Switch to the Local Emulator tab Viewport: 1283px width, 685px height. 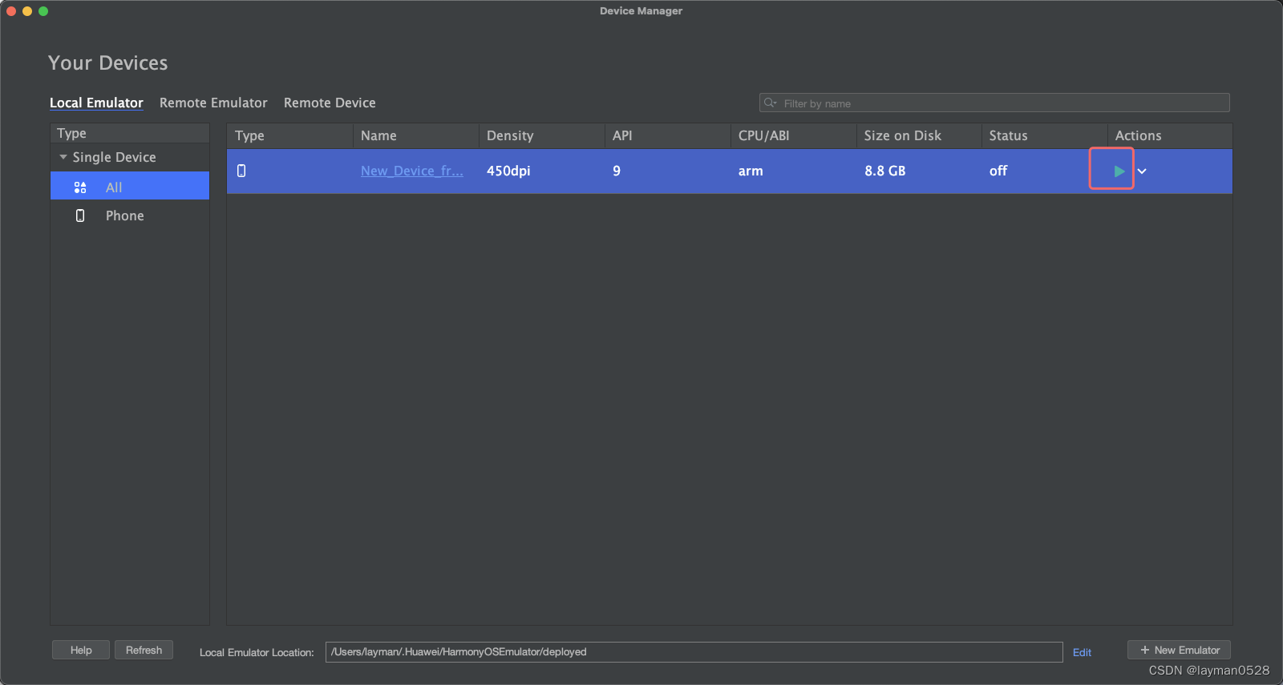96,103
